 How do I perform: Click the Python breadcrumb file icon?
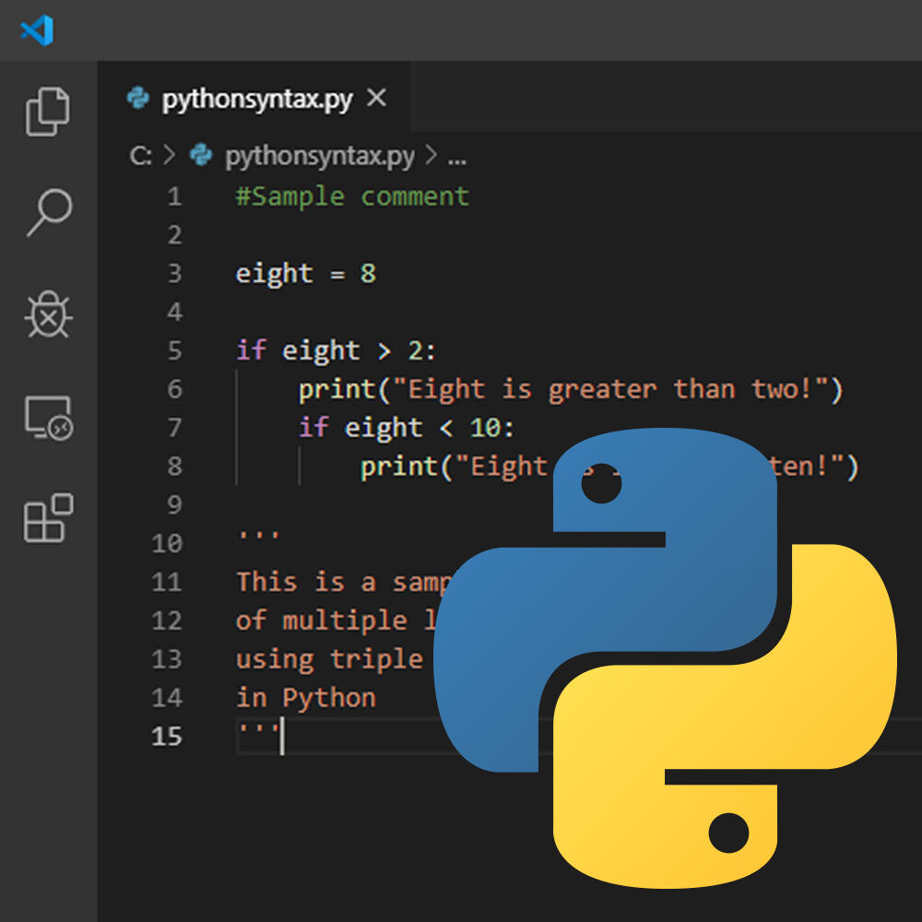(201, 155)
